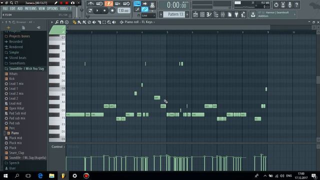This screenshot has width=320, height=180.
Task: Open the VIEW menu
Action: pyautogui.click(x=41, y=8)
